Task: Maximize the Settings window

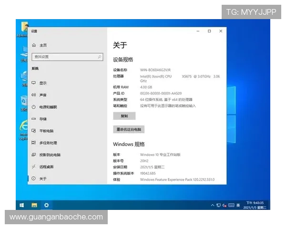Action: (x=209, y=31)
